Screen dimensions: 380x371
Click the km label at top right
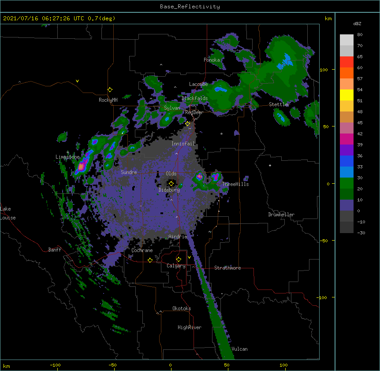coord(328,19)
